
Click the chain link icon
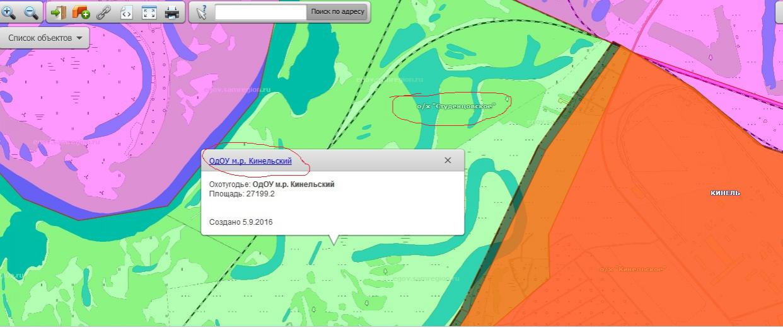[x=103, y=12]
